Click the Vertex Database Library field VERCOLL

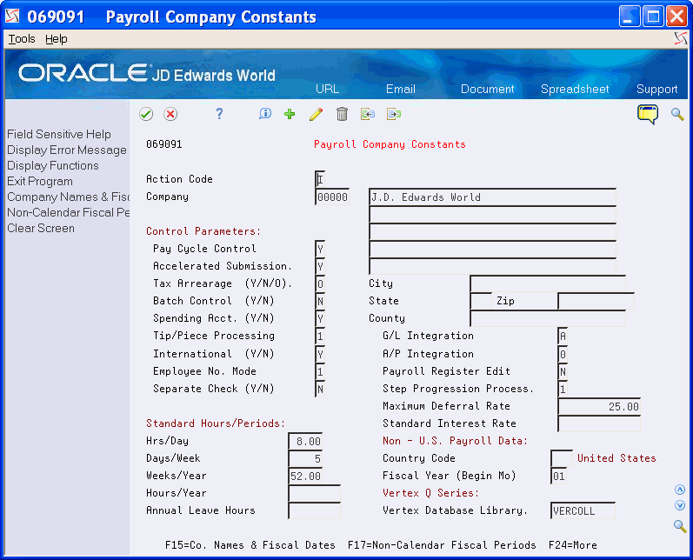583,510
